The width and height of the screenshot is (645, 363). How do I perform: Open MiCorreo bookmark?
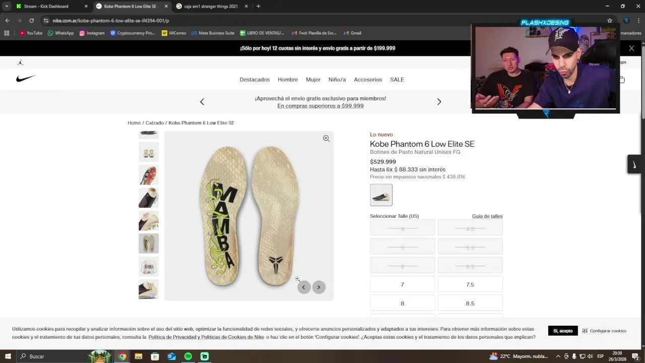[174, 33]
